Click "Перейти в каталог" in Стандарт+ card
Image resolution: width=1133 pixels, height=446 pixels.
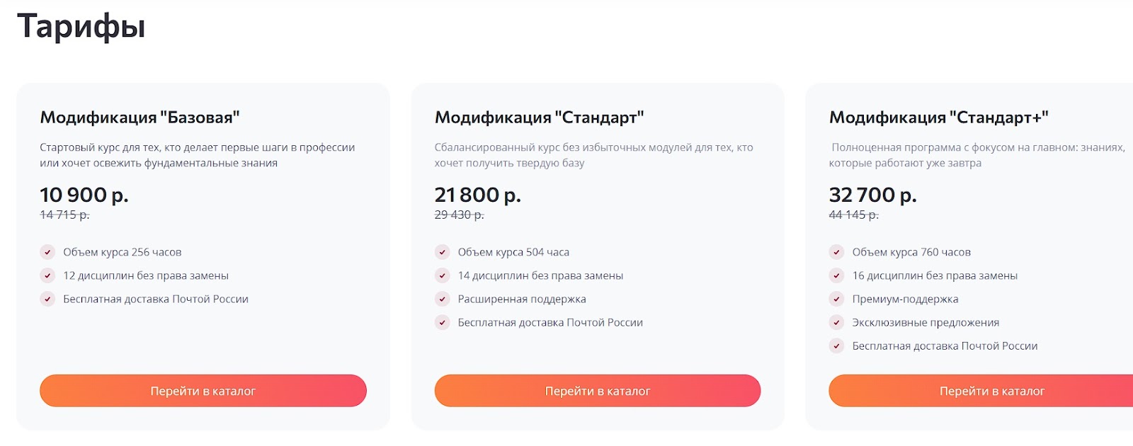click(992, 390)
